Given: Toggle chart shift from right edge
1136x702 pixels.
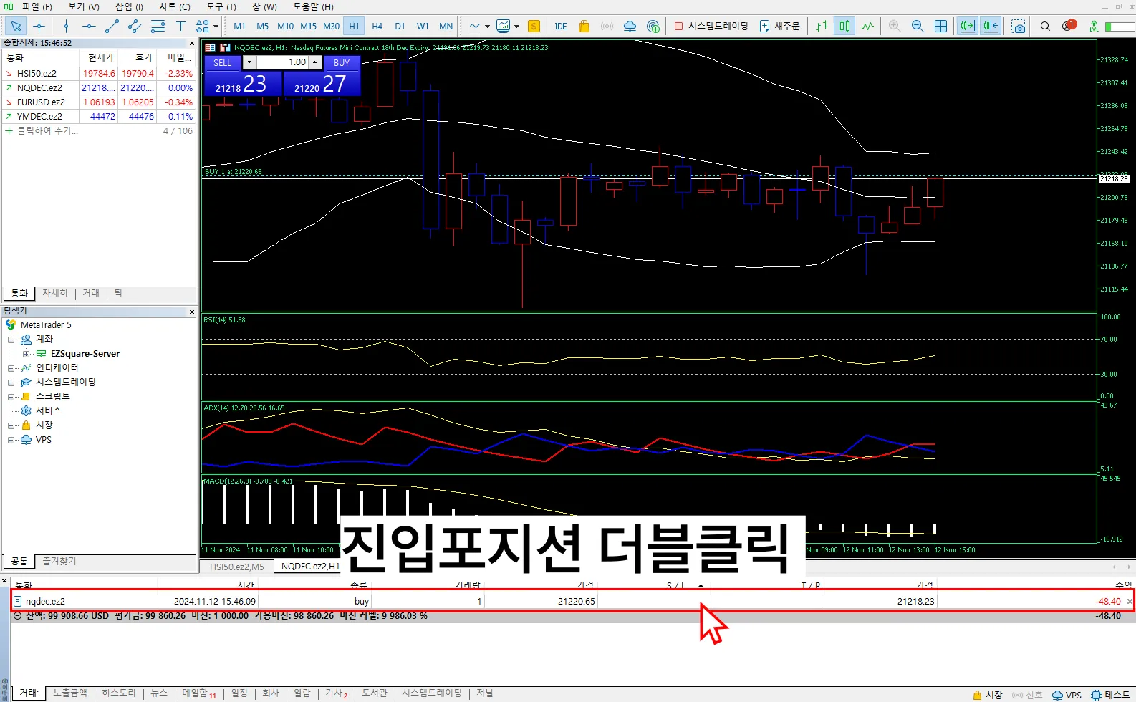Looking at the screenshot, I should tap(991, 26).
